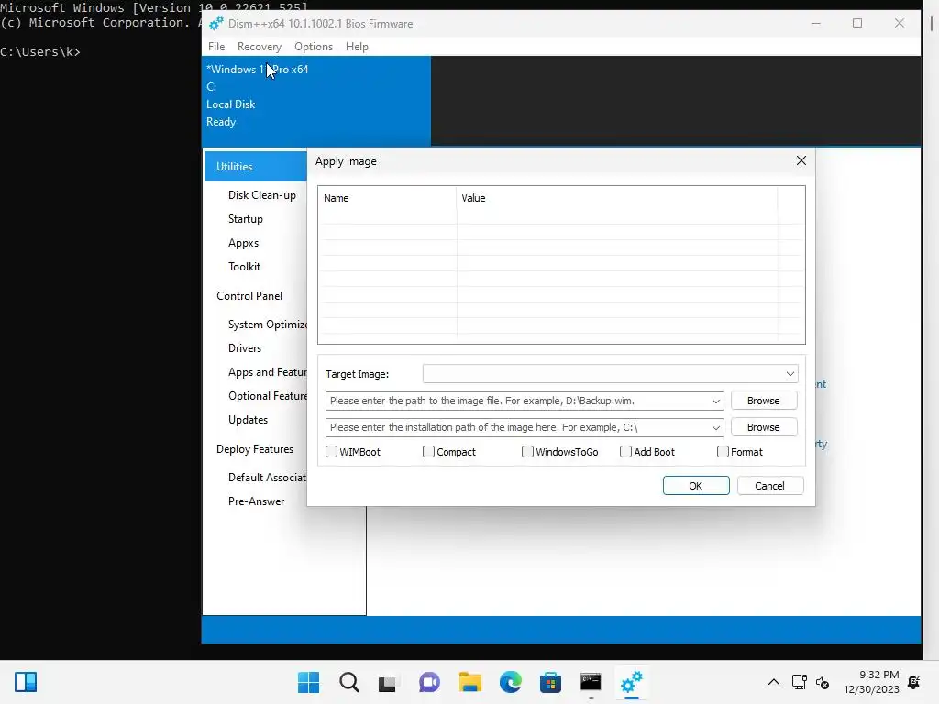The image size is (939, 704).
Task: Open the File menu
Action: [x=216, y=47]
